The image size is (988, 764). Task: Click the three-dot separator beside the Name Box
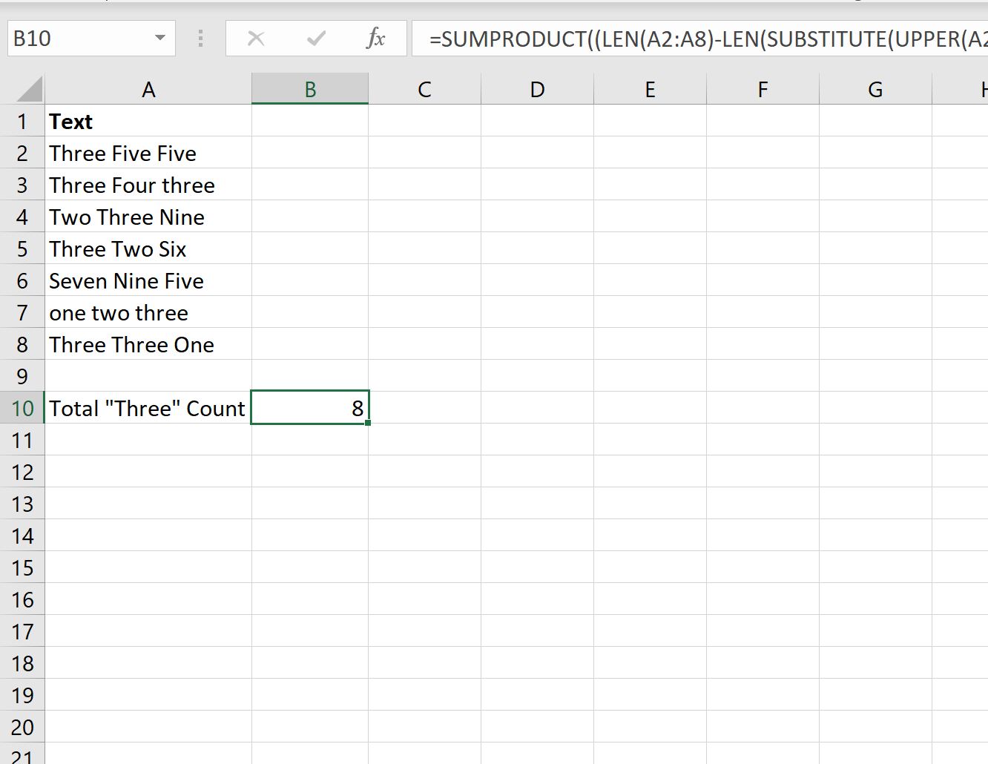pyautogui.click(x=199, y=39)
